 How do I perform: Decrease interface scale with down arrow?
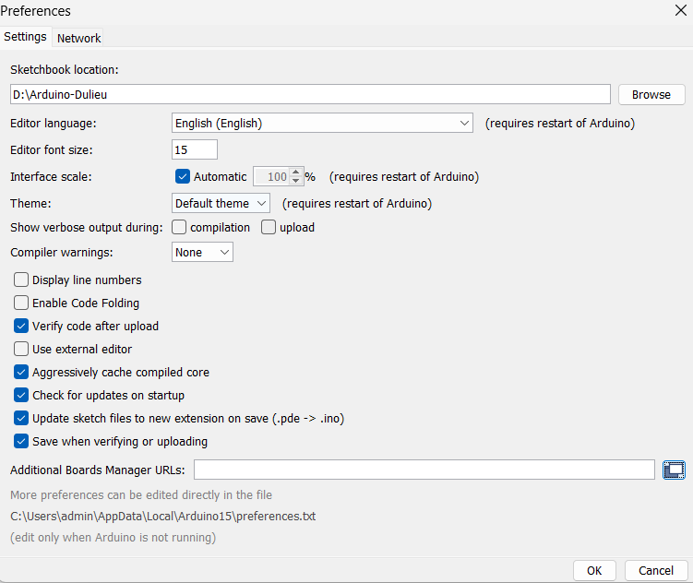click(295, 181)
